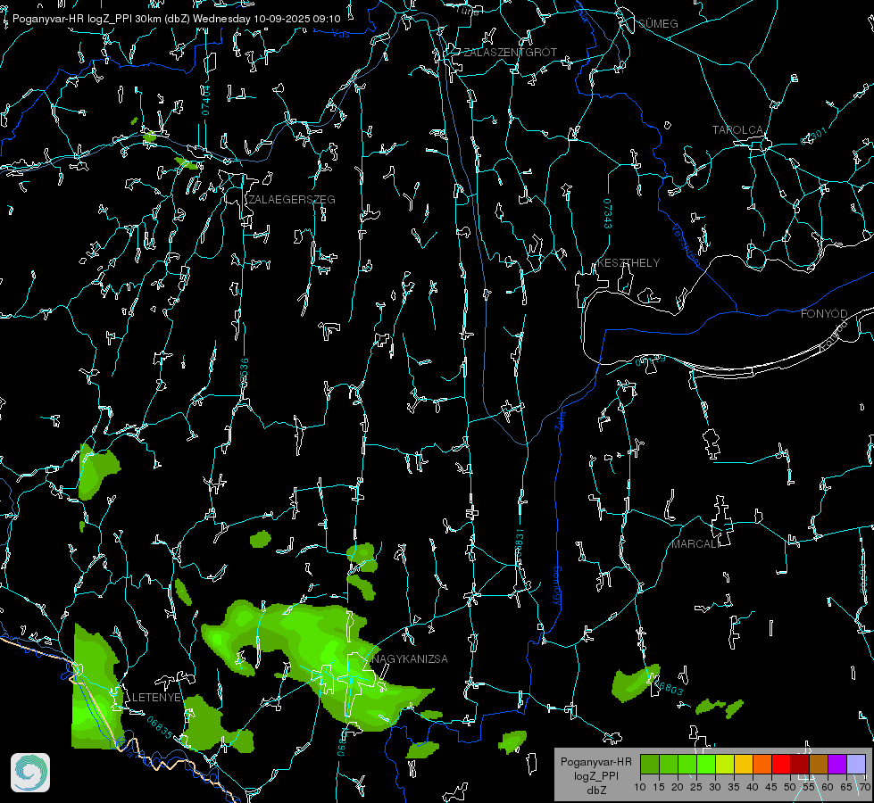Pick the 25–30 dBZ bright green legend swatch
Viewport: 874px width, 803px height.
point(706,764)
